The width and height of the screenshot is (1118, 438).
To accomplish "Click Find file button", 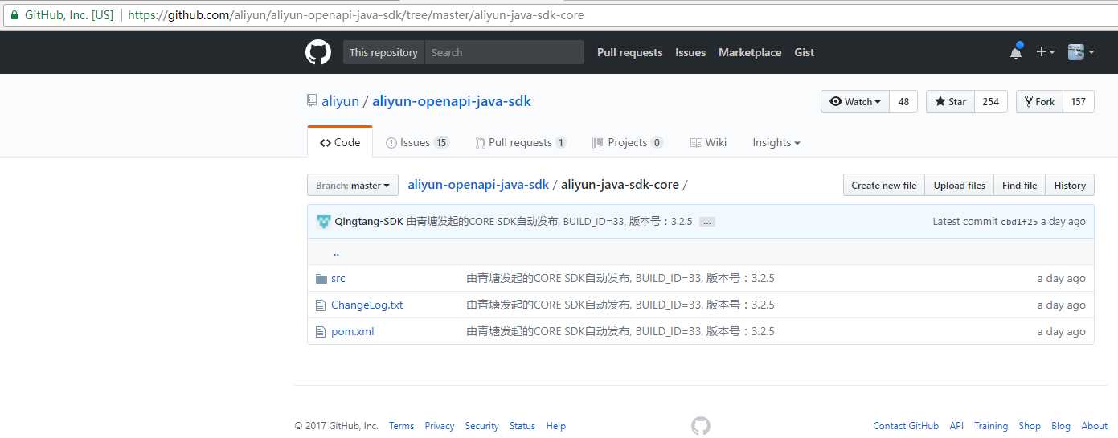I will [x=1020, y=186].
